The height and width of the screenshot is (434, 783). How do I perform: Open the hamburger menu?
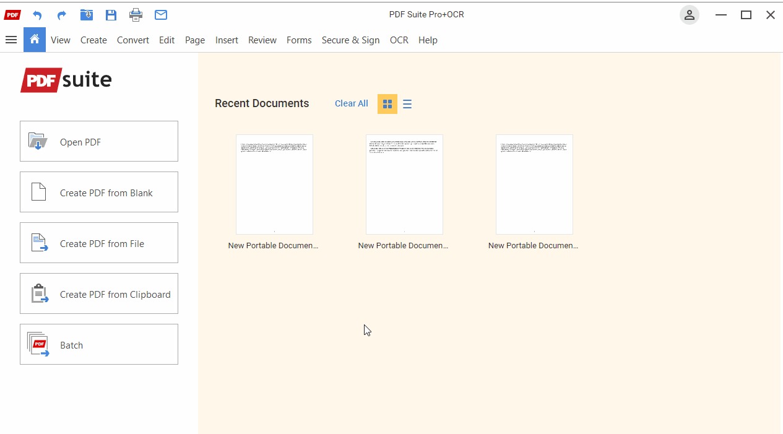pyautogui.click(x=11, y=40)
